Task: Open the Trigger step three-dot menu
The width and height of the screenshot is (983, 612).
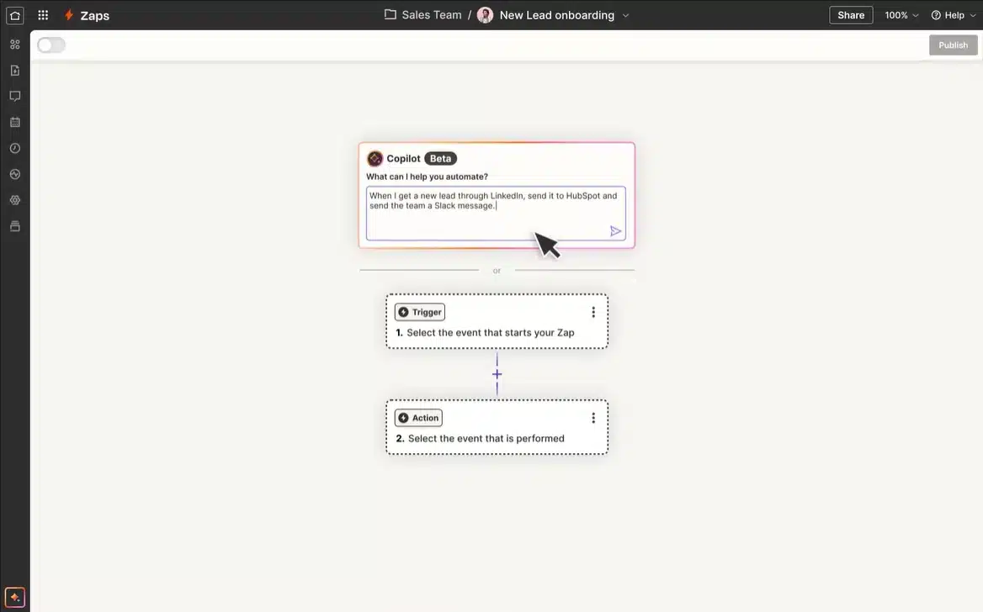Action: click(593, 311)
